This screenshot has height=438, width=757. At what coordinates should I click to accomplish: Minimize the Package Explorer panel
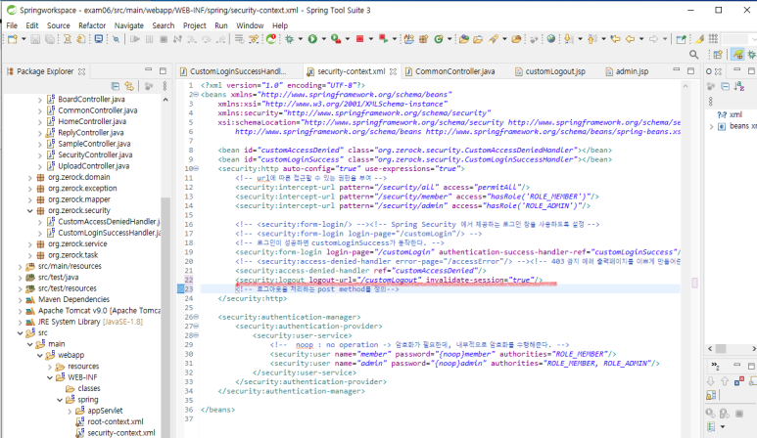point(148,70)
